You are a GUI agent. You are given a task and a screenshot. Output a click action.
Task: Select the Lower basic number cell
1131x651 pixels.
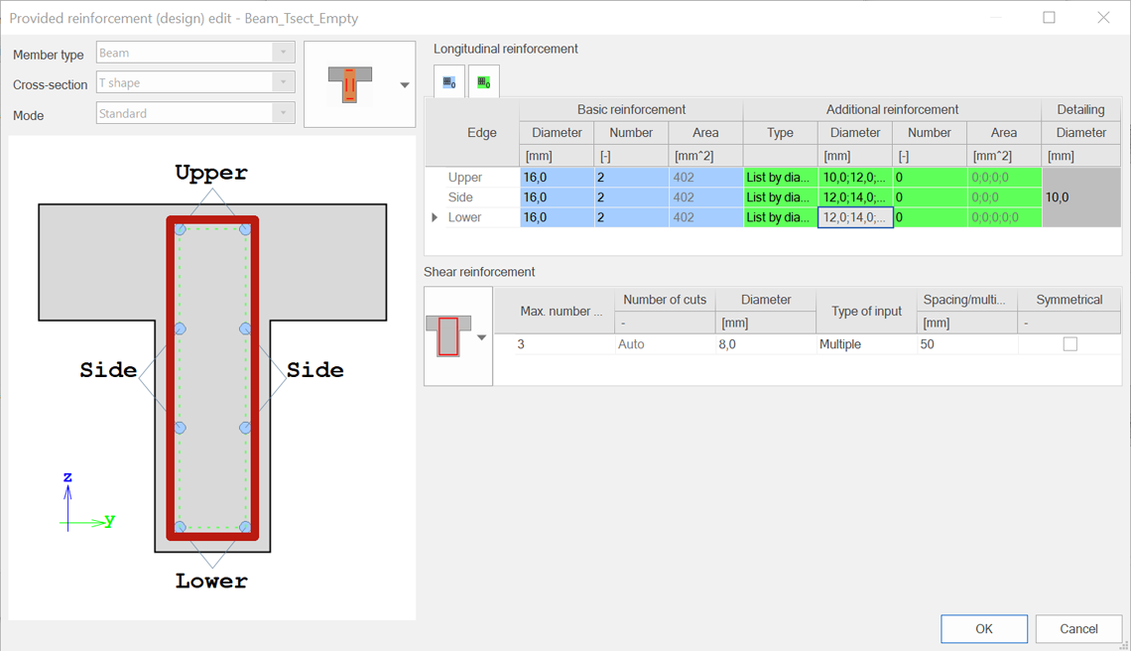coord(632,217)
